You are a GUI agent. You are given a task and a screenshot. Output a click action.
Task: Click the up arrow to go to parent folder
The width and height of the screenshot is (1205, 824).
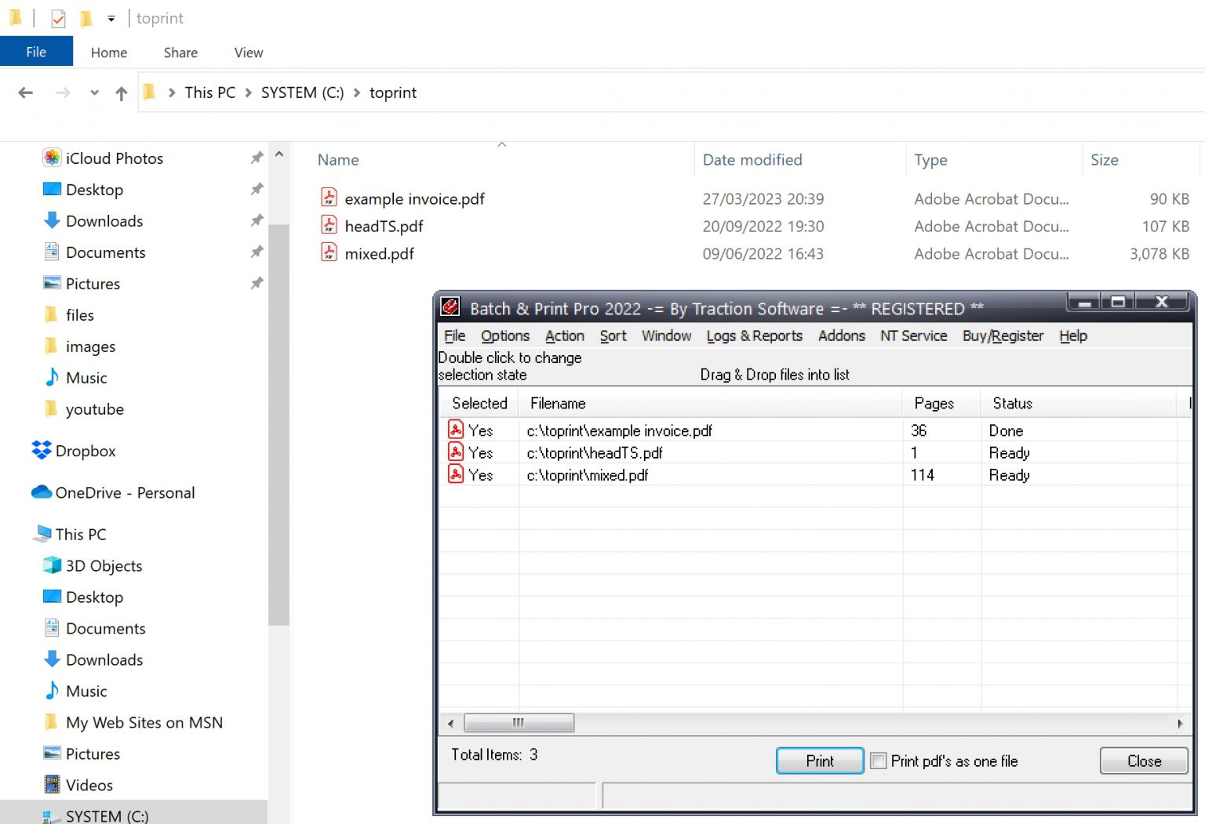tap(121, 93)
